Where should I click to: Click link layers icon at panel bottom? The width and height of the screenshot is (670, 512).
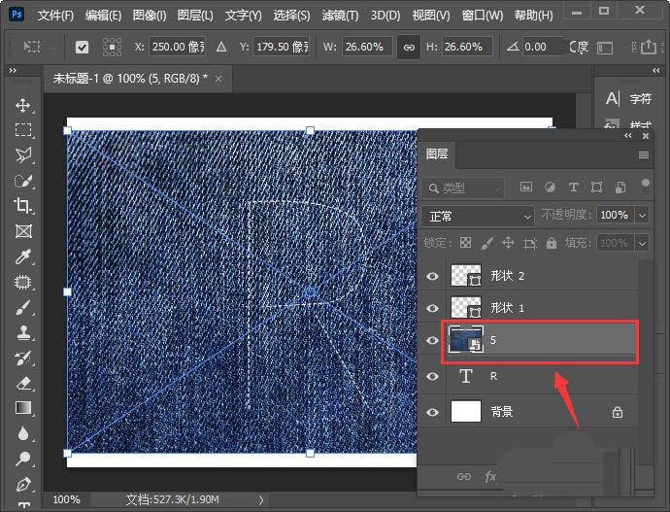464,476
